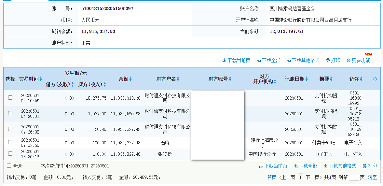Click remark 0501_1603018995
Image resolution: width=383 pixels, height=186 pixels.
click(x=355, y=98)
